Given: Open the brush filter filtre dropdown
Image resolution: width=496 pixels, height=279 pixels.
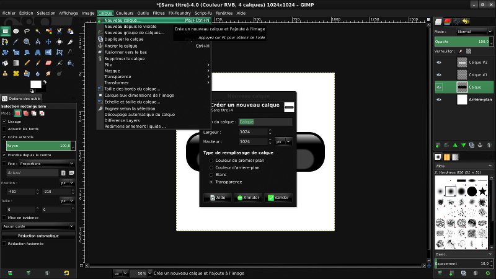Looking at the screenshot, I should pos(463,166).
